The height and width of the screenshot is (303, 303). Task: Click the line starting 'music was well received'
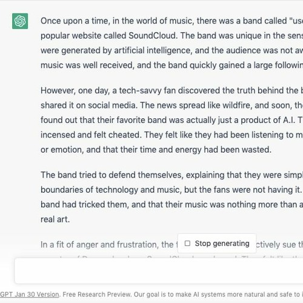tap(171, 65)
